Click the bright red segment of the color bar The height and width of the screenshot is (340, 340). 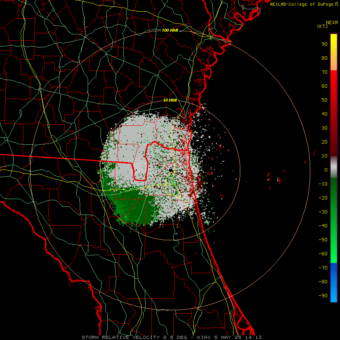(x=334, y=113)
